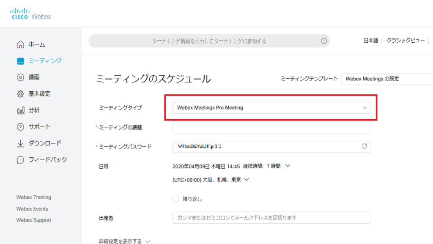The image size is (433, 244).
Task: Open 基本設定 in the sidebar
Action: point(39,94)
